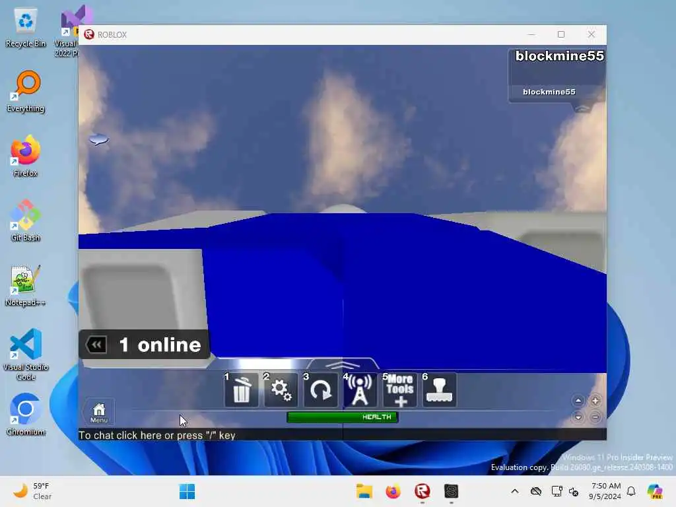
Task: Show hidden system tray icons
Action: click(x=515, y=491)
